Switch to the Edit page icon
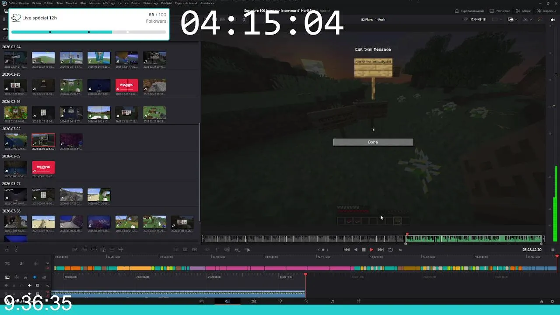 [x=254, y=301]
